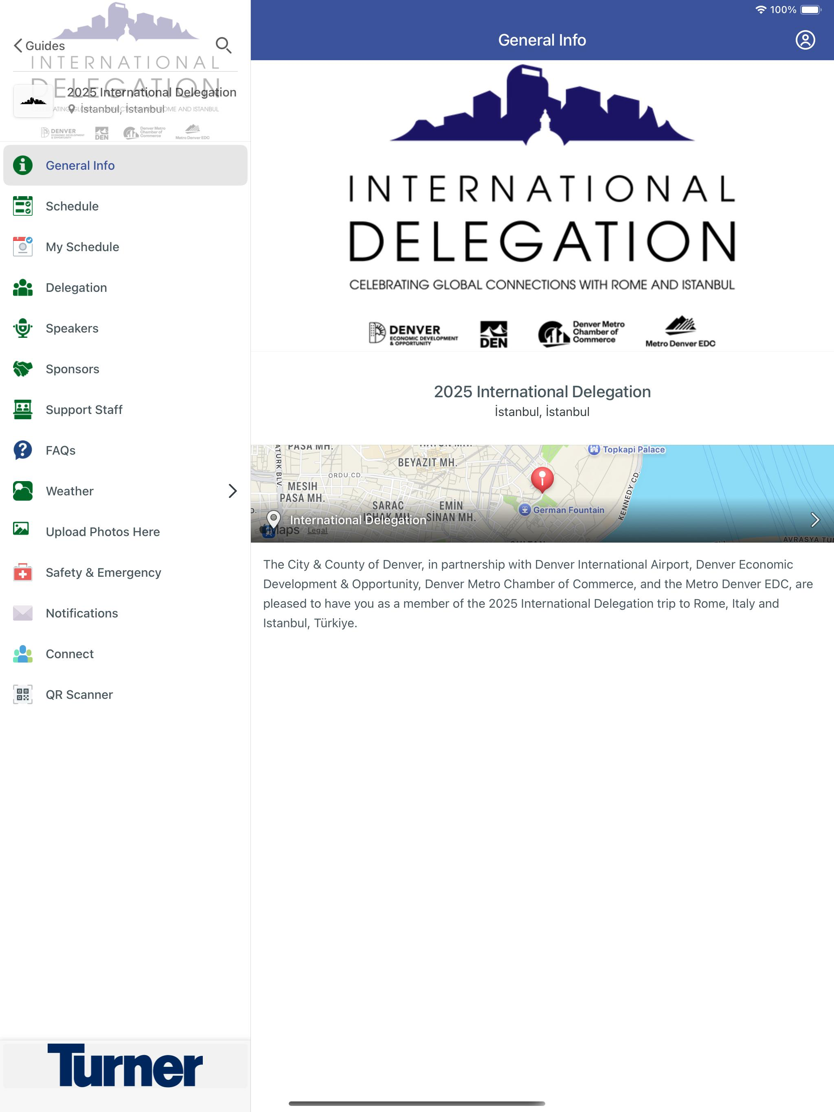This screenshot has height=1112, width=834.
Task: Expand the Weather submenu chevron
Action: [x=232, y=491]
